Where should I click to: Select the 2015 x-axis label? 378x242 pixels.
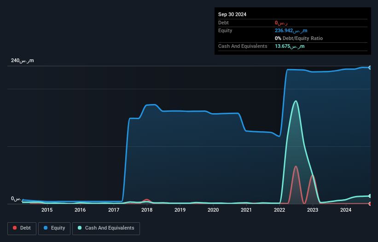47,210
